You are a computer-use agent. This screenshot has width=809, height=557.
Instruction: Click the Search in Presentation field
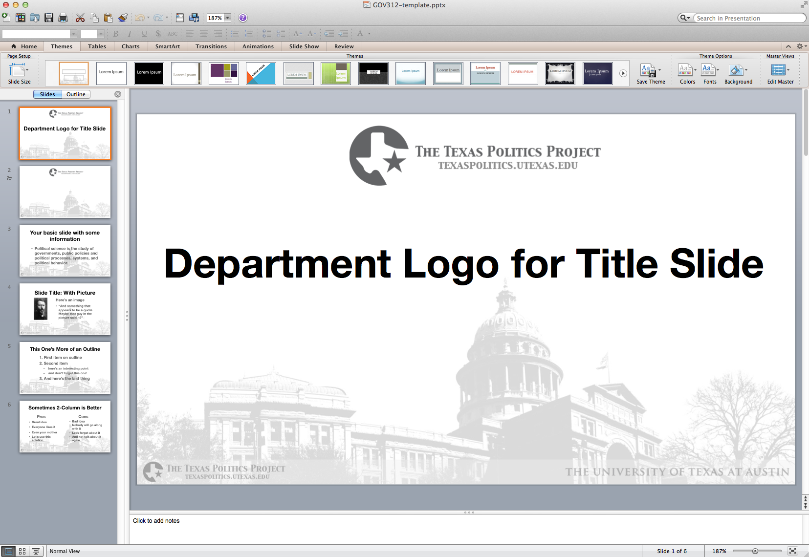pos(749,18)
